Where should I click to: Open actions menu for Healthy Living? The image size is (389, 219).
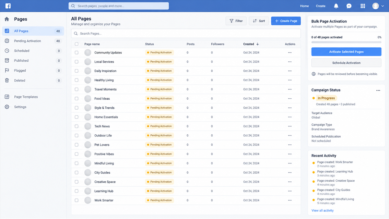290,80
